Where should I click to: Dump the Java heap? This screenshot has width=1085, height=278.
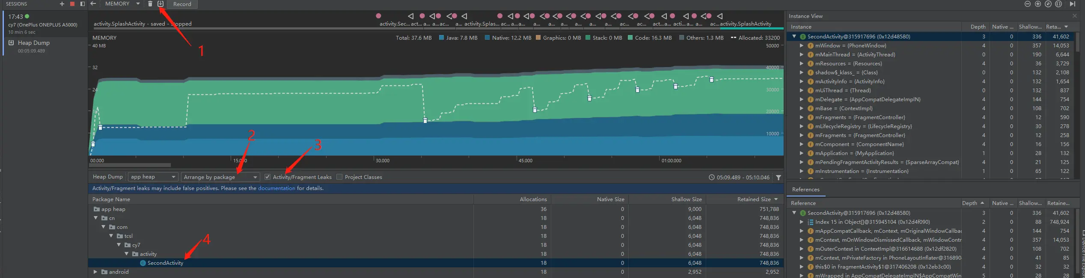161,4
